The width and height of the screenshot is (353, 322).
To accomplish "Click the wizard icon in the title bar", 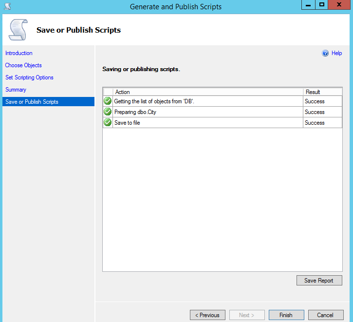I will coord(7,6).
